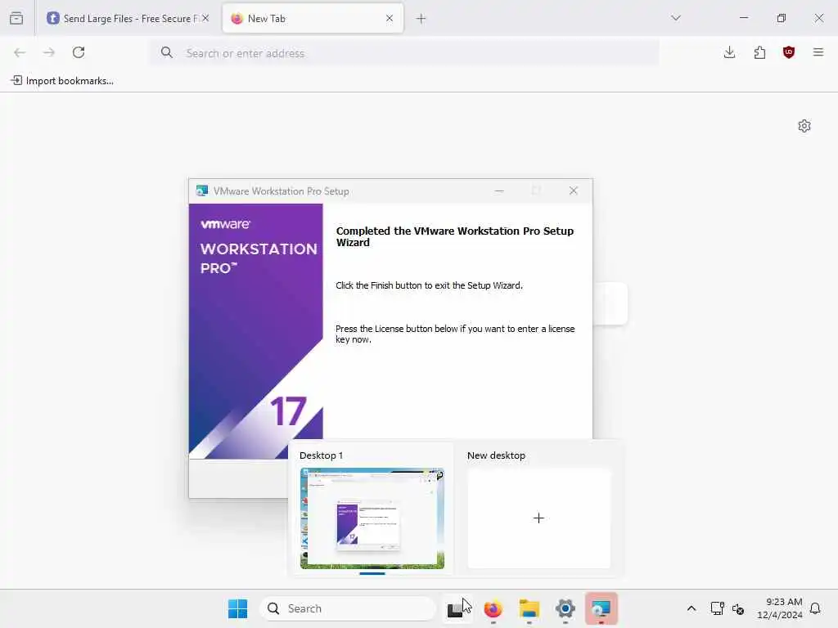Viewport: 838px width, 628px height.
Task: Open the network status tray icon
Action: [x=717, y=608]
